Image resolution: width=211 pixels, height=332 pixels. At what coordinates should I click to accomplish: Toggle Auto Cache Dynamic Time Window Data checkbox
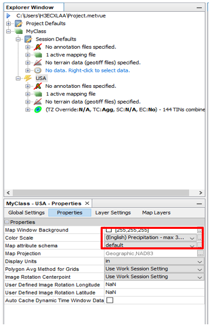110,300
